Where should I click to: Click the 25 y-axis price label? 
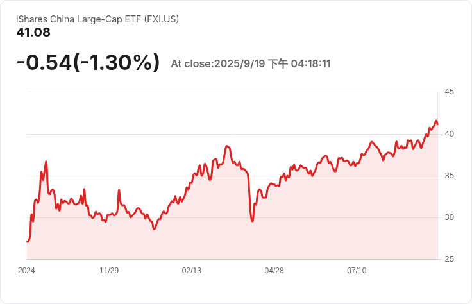tap(449, 259)
